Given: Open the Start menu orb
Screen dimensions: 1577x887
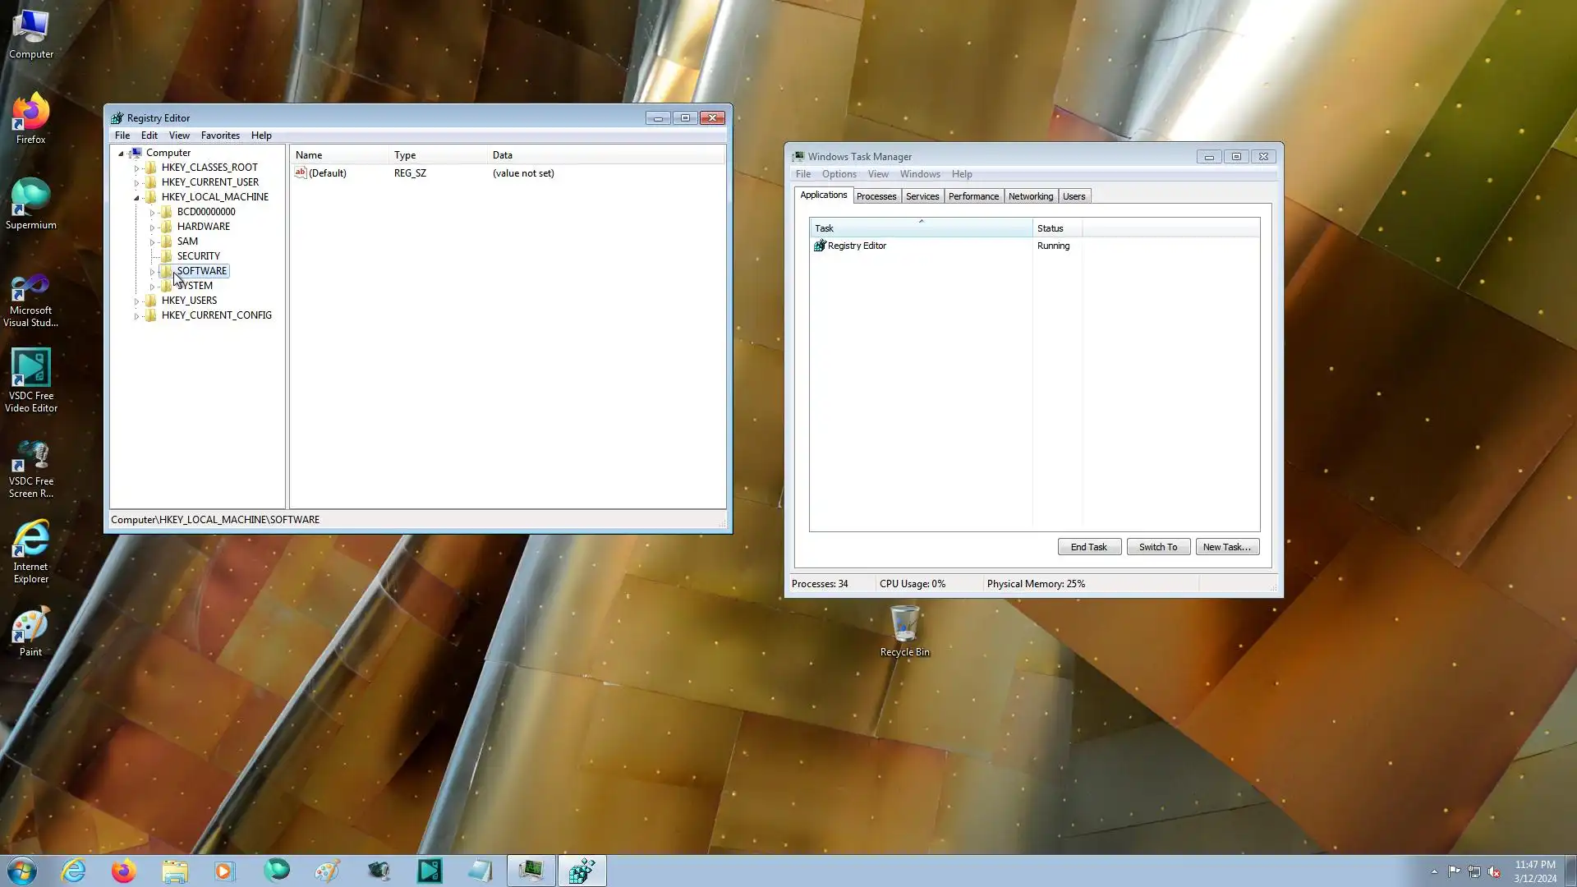Looking at the screenshot, I should (22, 871).
